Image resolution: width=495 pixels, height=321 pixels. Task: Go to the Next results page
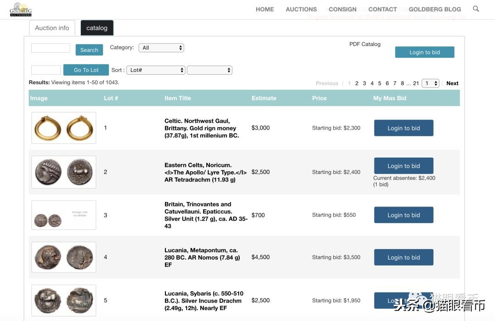(452, 83)
